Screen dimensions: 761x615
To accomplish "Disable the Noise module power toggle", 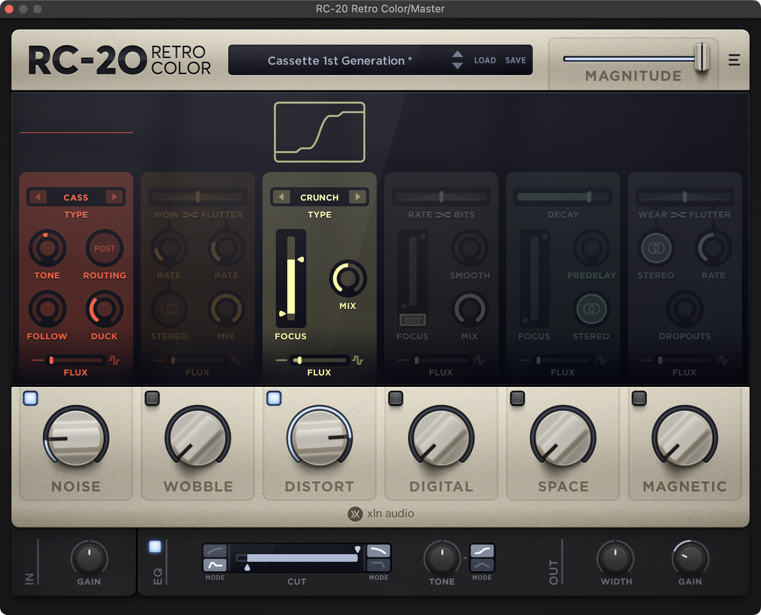I will pyautogui.click(x=30, y=398).
